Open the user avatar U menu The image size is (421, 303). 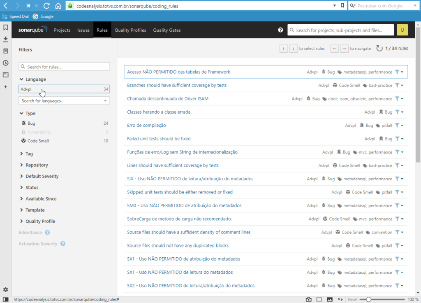tap(402, 30)
